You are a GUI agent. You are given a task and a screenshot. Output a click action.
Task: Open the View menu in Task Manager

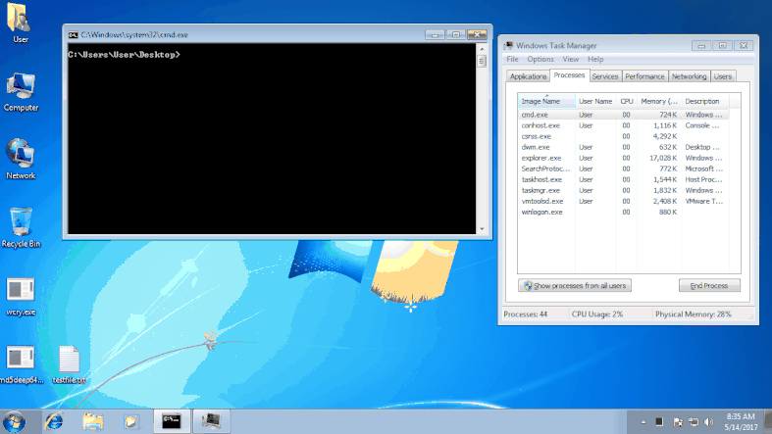pos(571,59)
